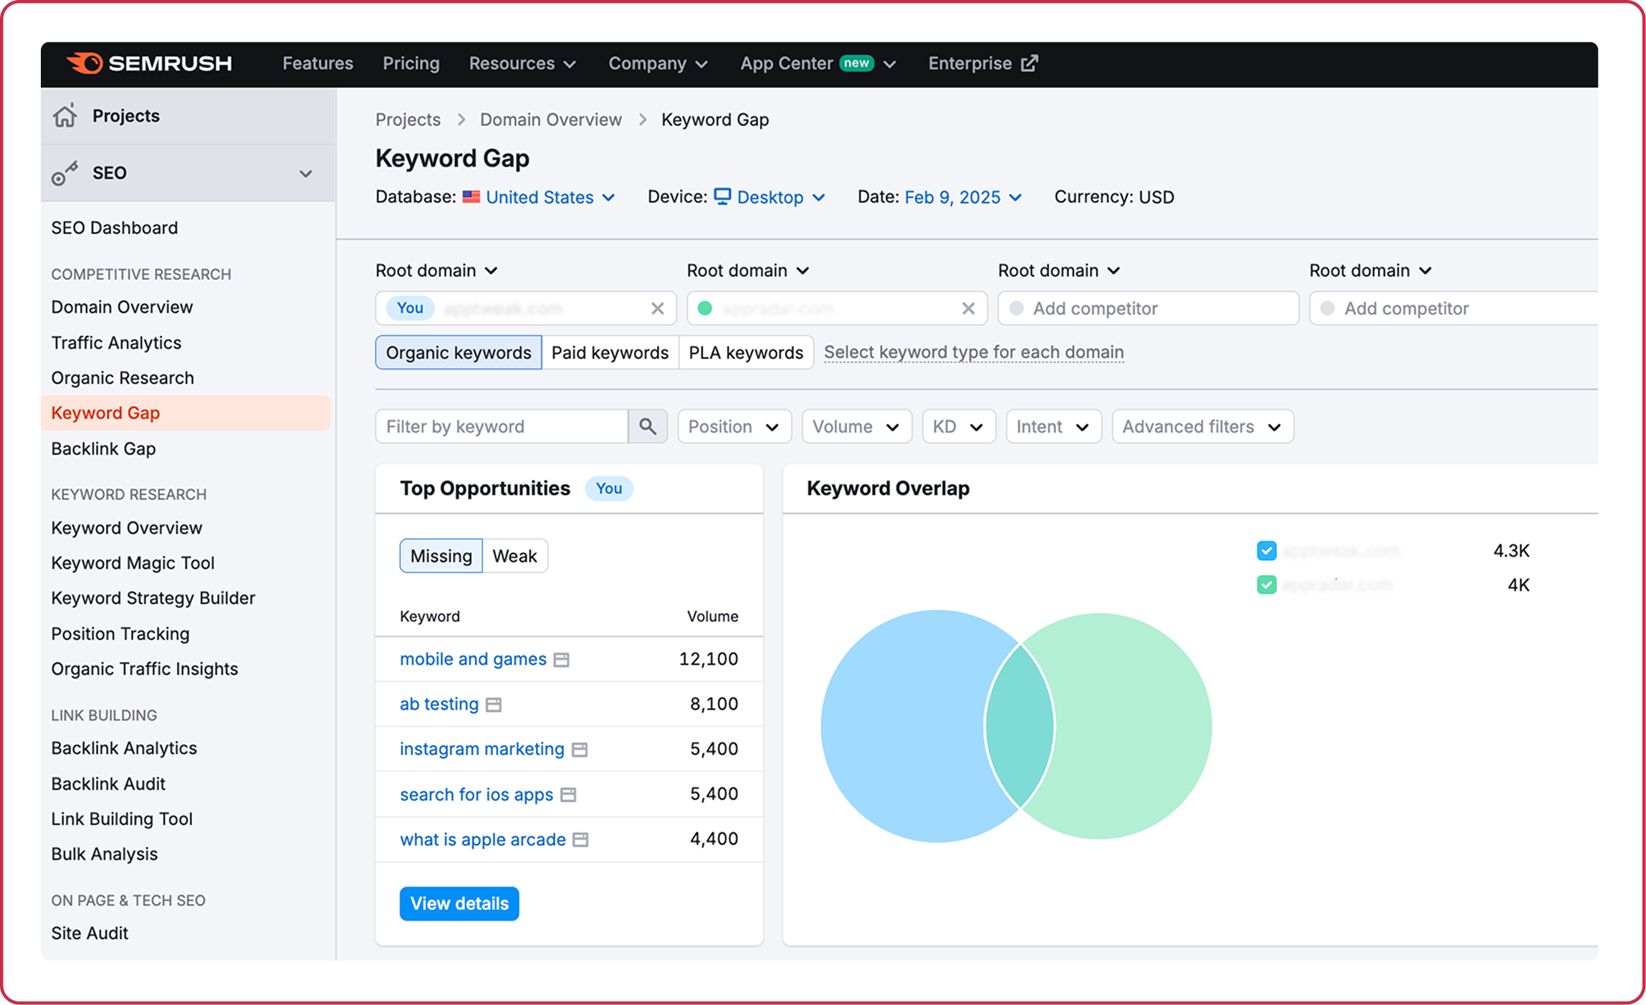Viewport: 1646px width, 1005px height.
Task: Click the SEO key icon
Action: point(64,173)
